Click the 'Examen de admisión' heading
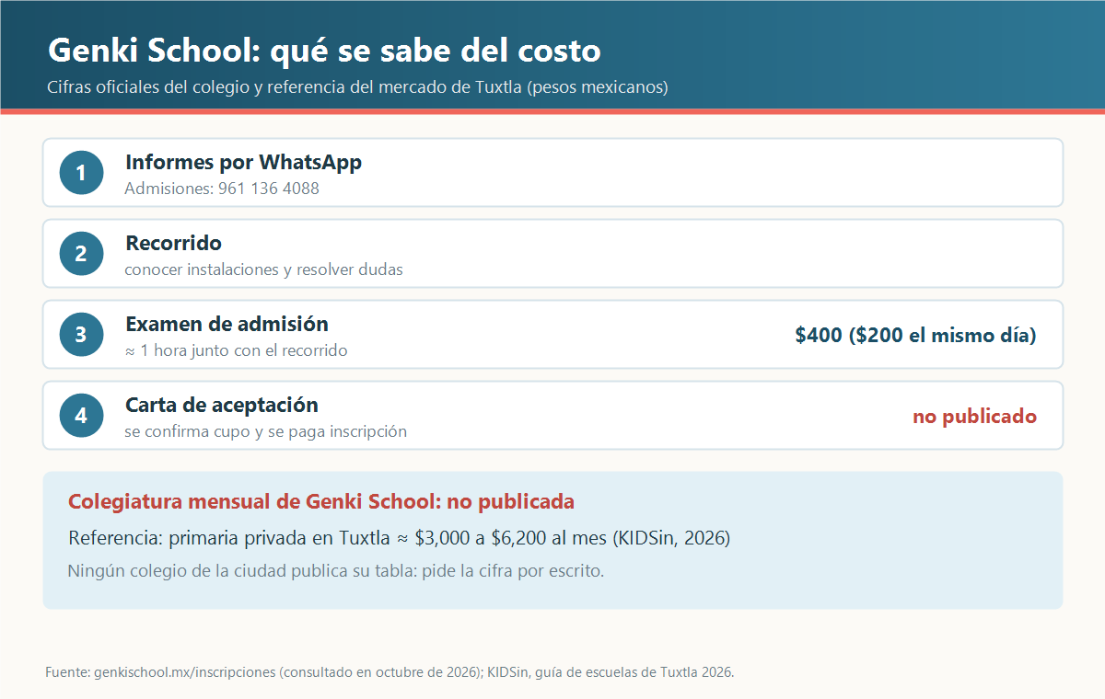Viewport: 1105px width, 699px height. [227, 324]
